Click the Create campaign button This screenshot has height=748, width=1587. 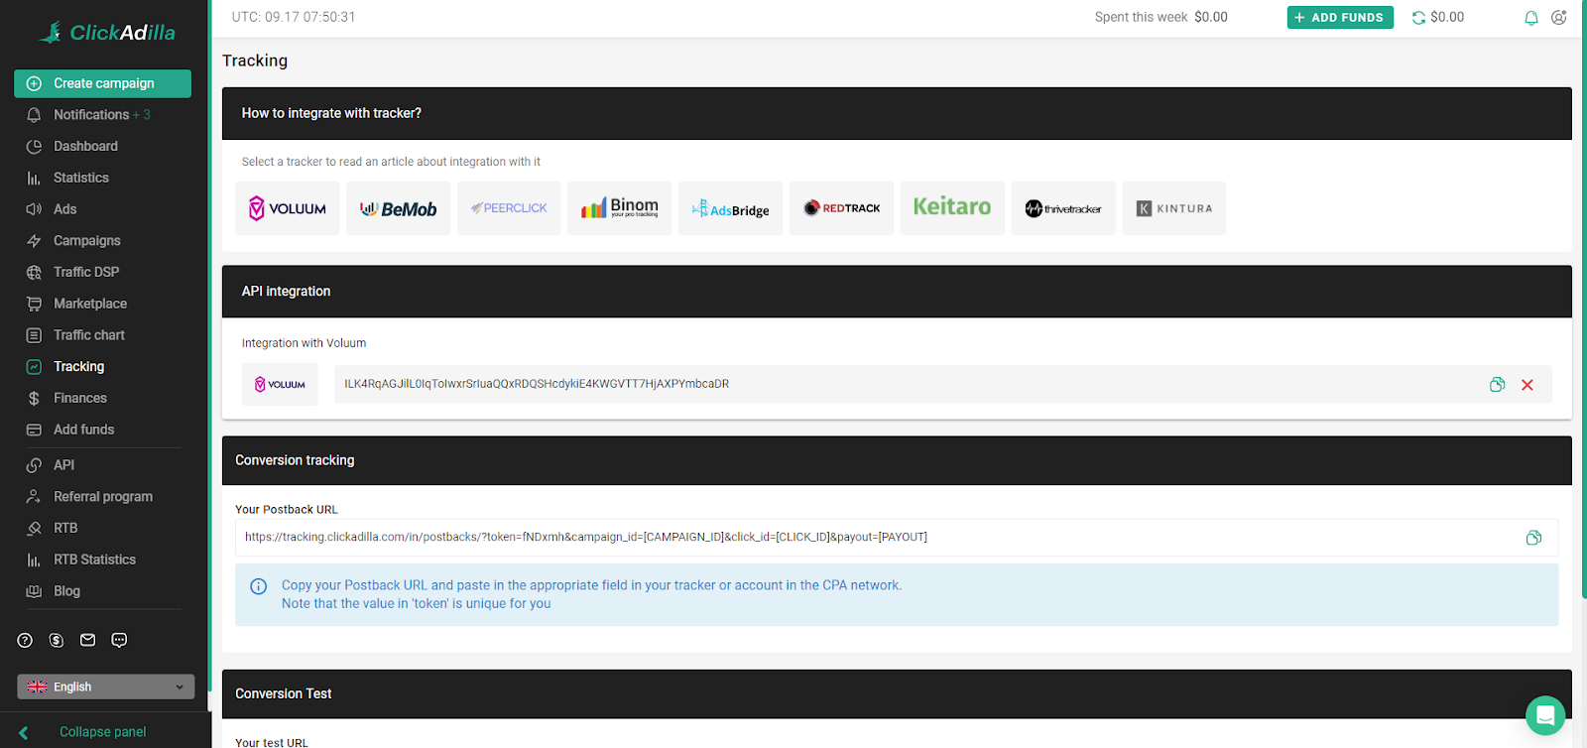103,83
